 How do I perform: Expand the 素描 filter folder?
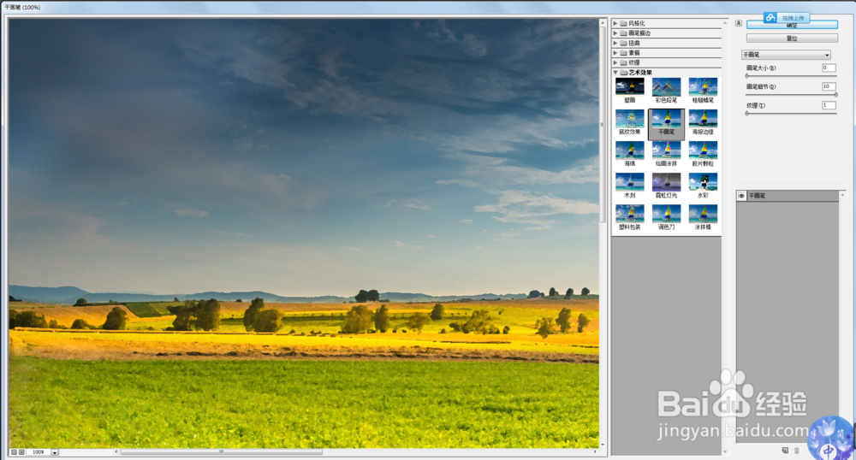(x=615, y=53)
